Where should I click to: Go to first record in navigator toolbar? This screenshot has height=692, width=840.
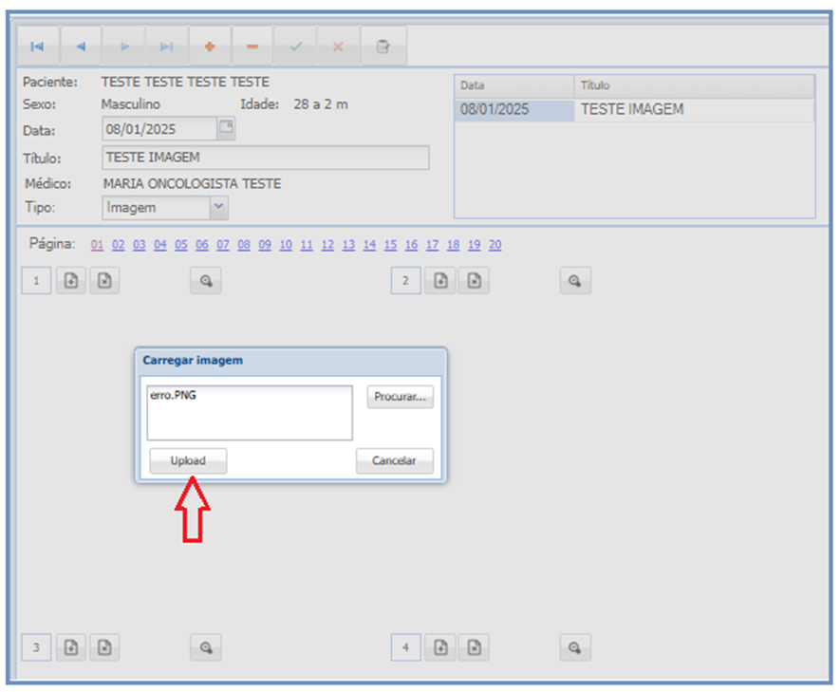coord(38,47)
